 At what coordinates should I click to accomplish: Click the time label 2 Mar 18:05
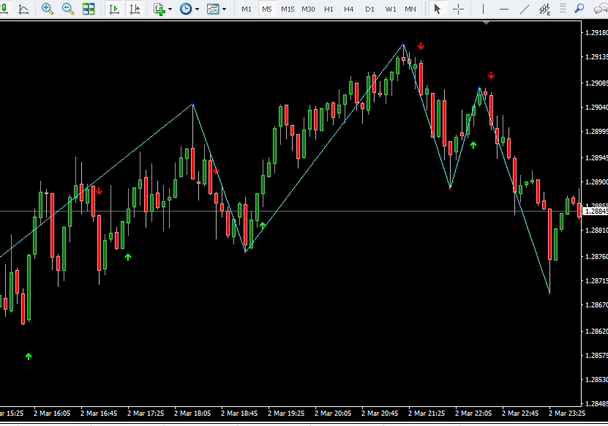(192, 414)
